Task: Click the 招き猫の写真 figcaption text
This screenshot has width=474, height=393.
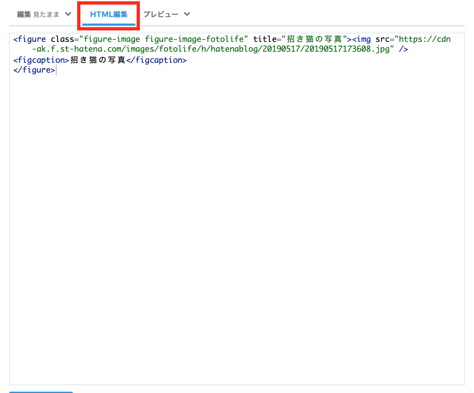Action: pyautogui.click(x=98, y=60)
